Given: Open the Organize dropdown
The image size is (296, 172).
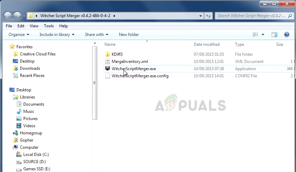Looking at the screenshot, I should coord(19,35).
